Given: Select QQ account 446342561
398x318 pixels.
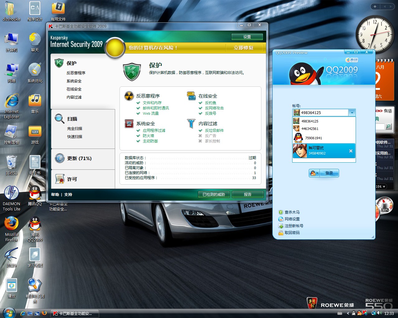Looking at the screenshot, I should tap(324, 129).
